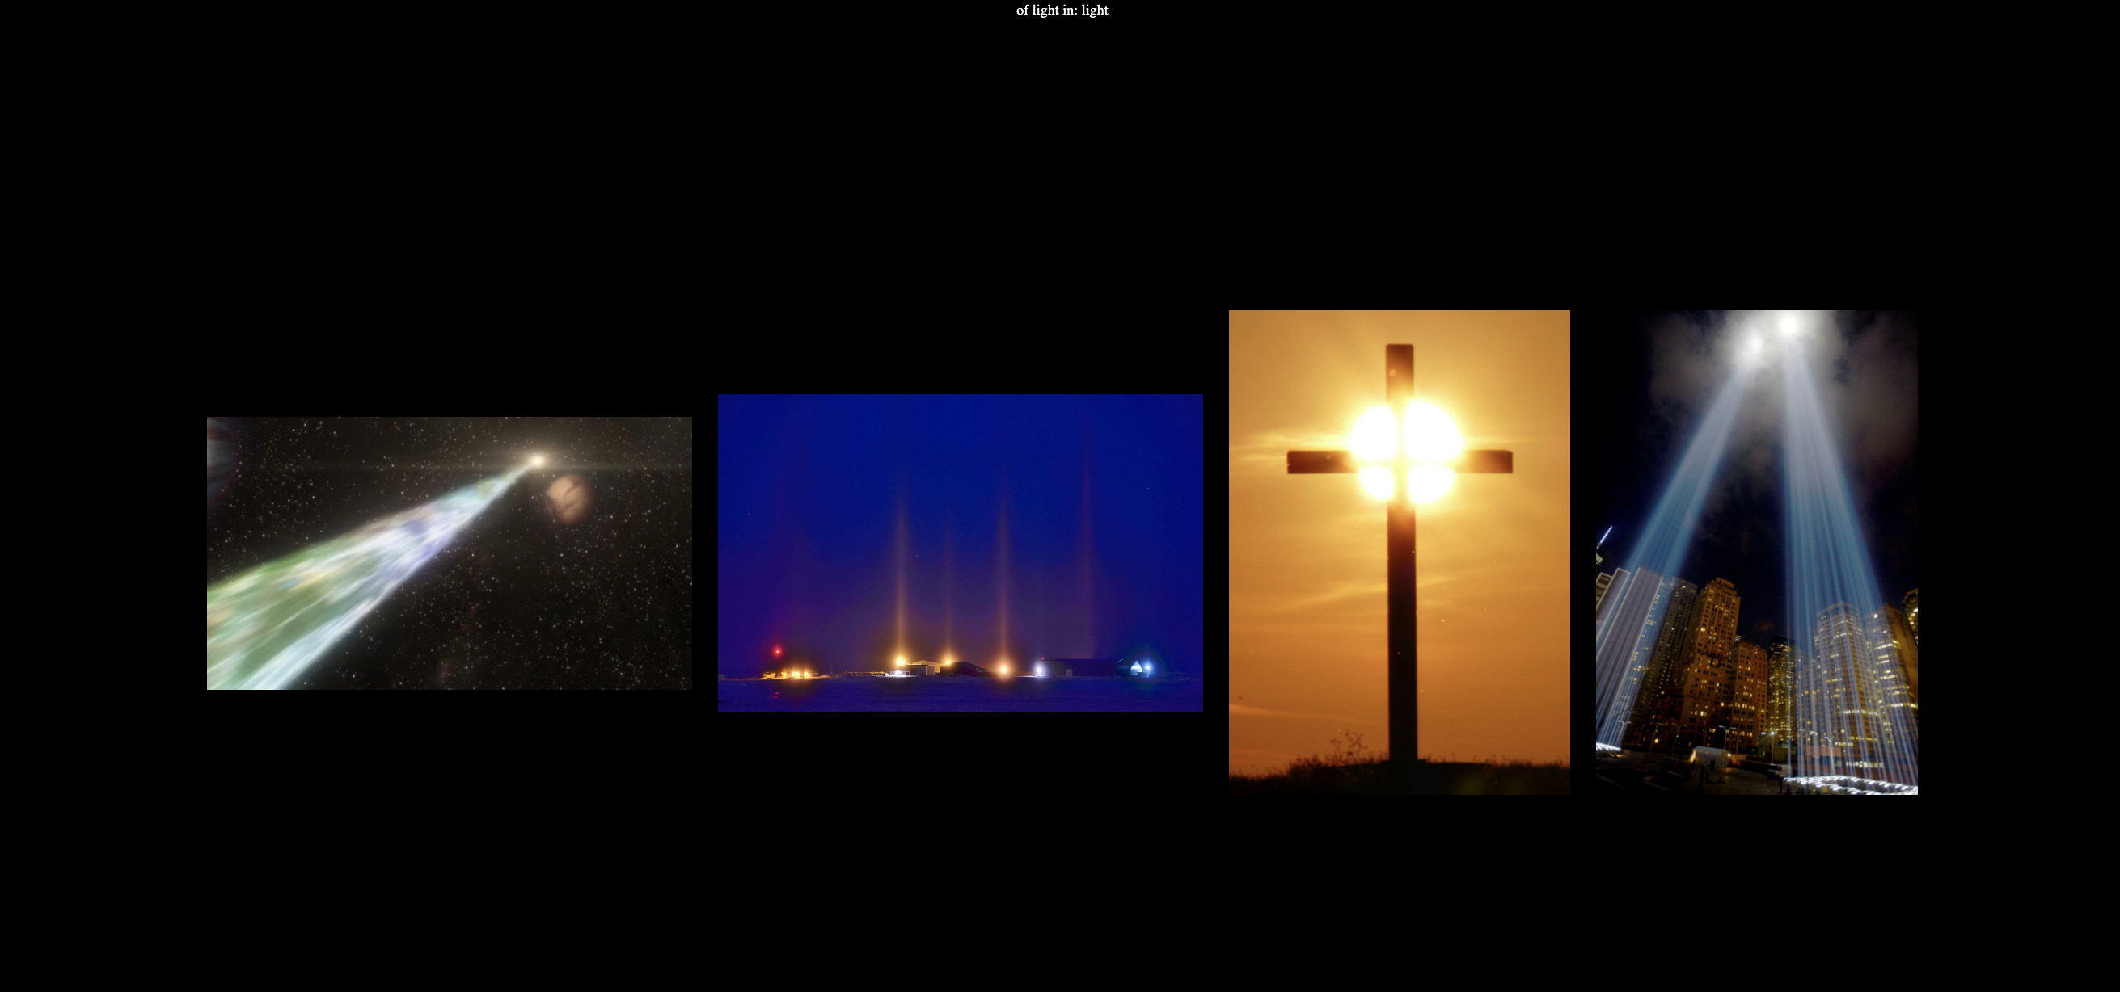Click the bright star at the beam's origin
This screenshot has height=992, width=2120.
[537, 460]
